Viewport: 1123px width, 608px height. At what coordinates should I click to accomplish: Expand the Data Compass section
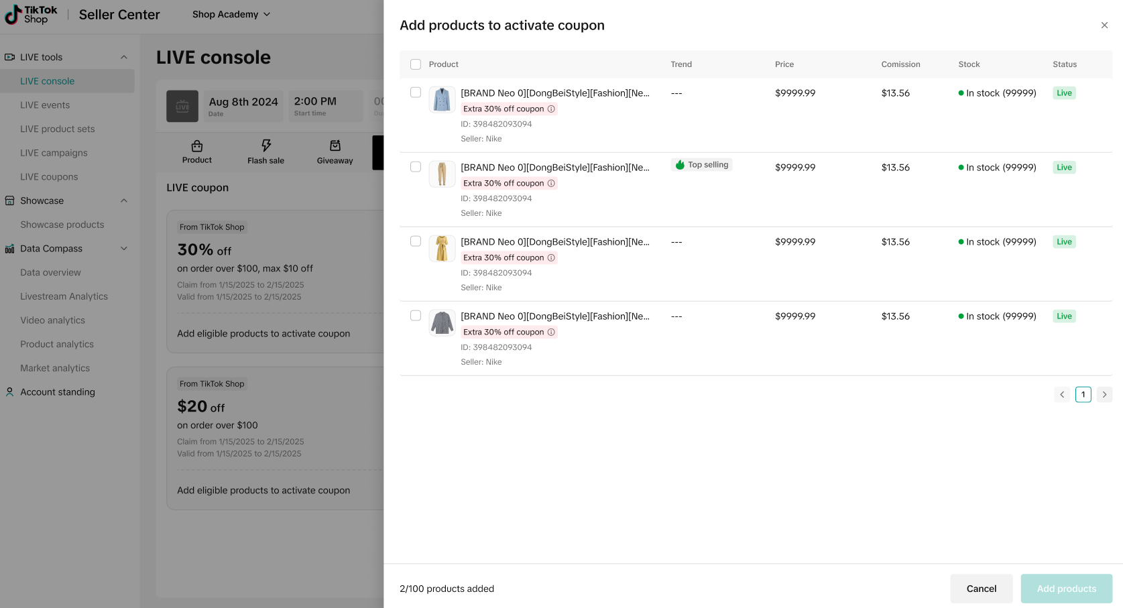[x=124, y=249]
